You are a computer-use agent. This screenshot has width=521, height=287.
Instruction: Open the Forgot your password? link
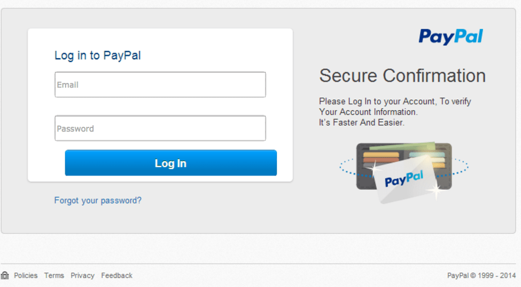[x=98, y=201]
